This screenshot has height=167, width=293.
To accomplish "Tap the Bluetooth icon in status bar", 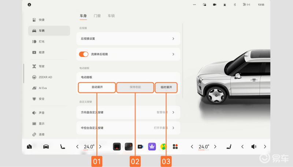I will pyautogui.click(x=235, y=5).
